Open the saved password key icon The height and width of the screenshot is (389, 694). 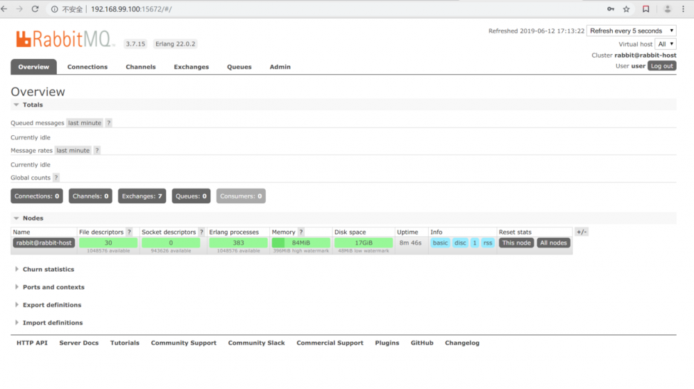[610, 9]
